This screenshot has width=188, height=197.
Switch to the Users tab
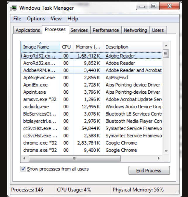point(158,30)
